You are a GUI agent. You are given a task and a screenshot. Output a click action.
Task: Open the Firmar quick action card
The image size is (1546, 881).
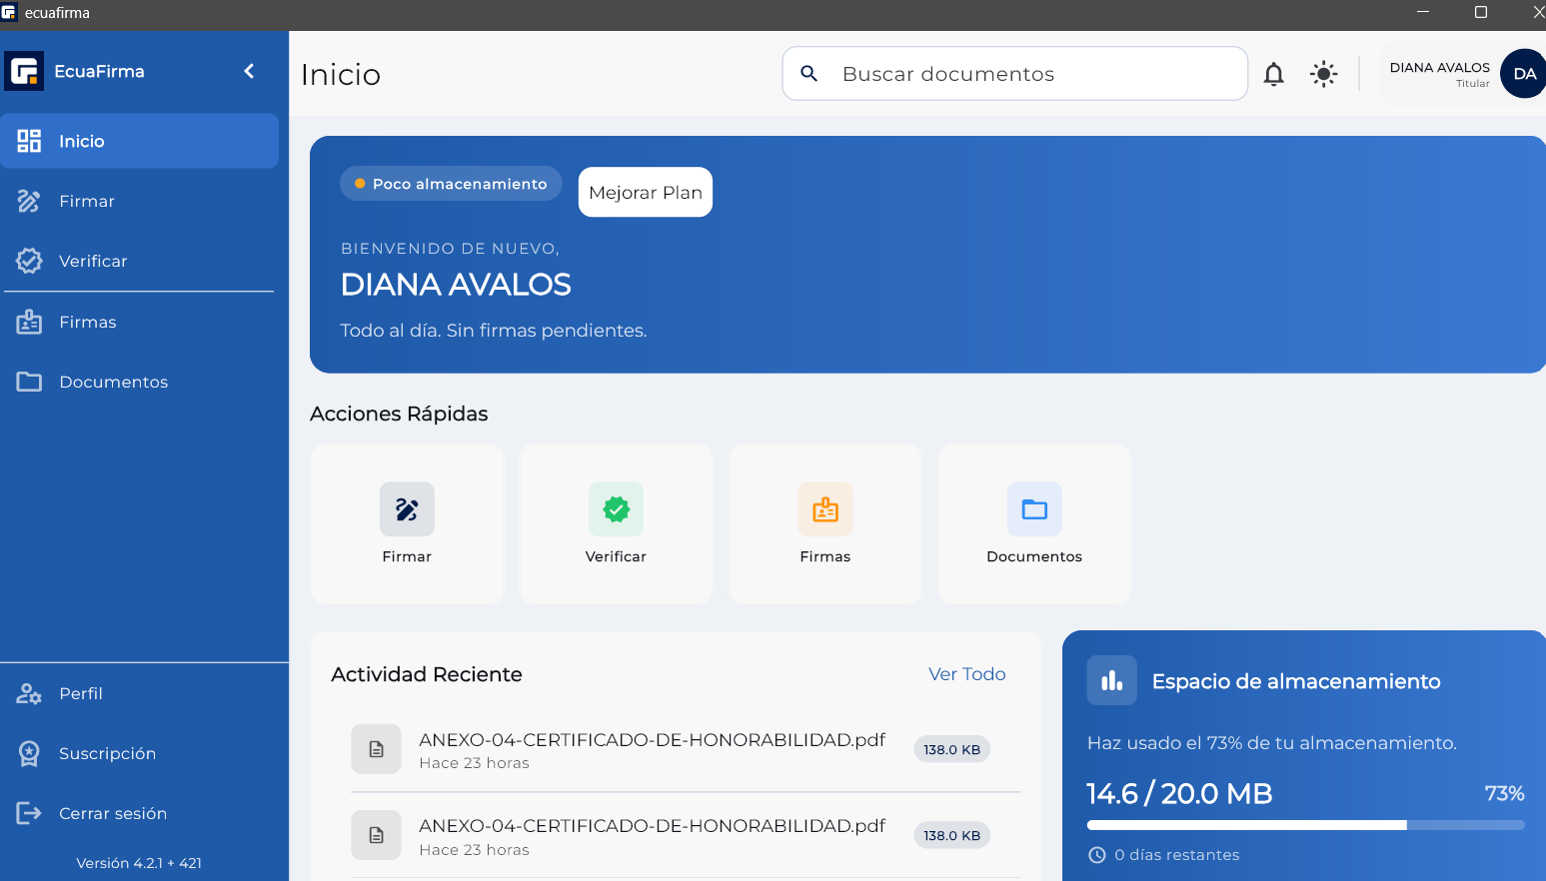[x=407, y=524]
